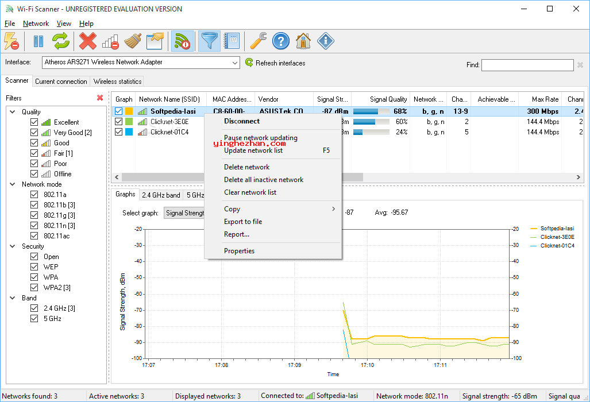This screenshot has height=402, width=590.
Task: Toggle the Wi-Fi signal alert toolbar icon
Action: point(182,41)
